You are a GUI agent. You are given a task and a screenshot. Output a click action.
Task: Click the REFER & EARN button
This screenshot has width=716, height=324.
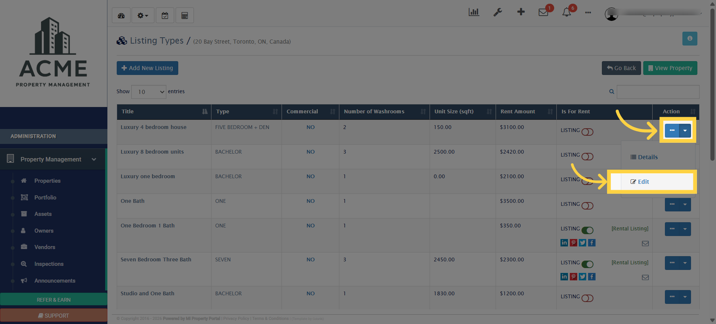[x=54, y=299]
